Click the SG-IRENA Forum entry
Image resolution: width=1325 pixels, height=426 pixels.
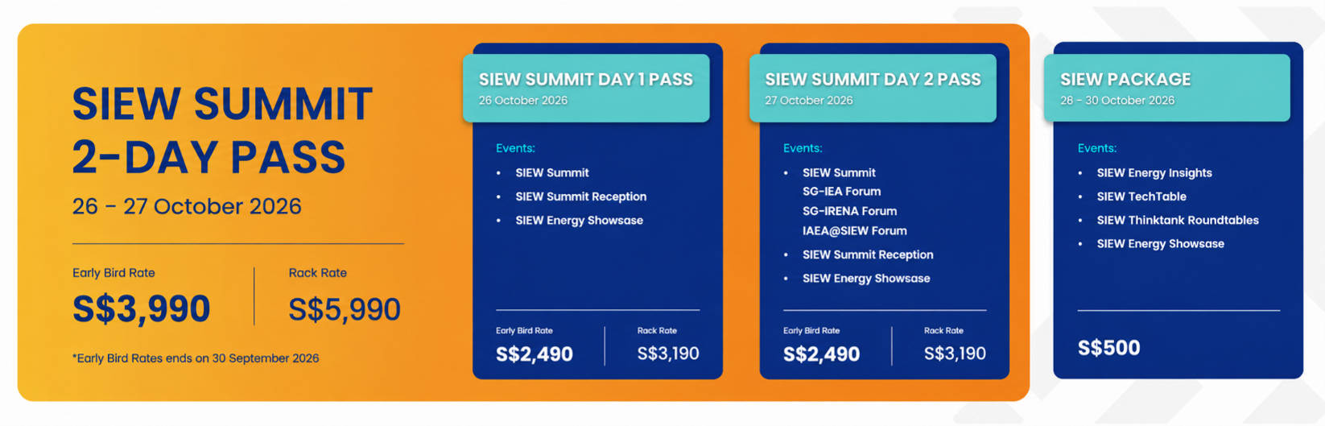849,211
